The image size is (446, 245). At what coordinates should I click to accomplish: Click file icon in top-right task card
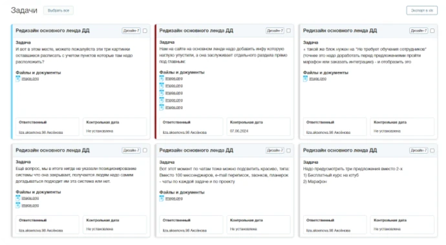(x=305, y=78)
